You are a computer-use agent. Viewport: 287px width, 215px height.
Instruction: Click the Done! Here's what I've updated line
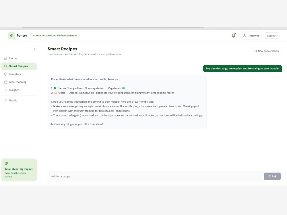[x=85, y=79]
